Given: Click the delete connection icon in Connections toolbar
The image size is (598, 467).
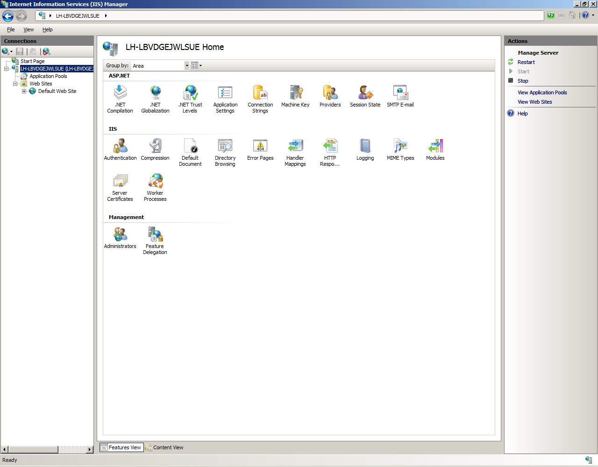Looking at the screenshot, I should click(46, 51).
